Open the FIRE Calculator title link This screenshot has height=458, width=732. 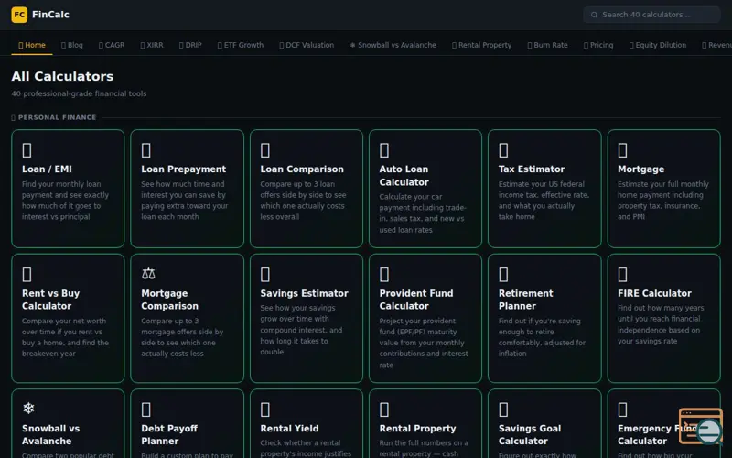click(654, 293)
